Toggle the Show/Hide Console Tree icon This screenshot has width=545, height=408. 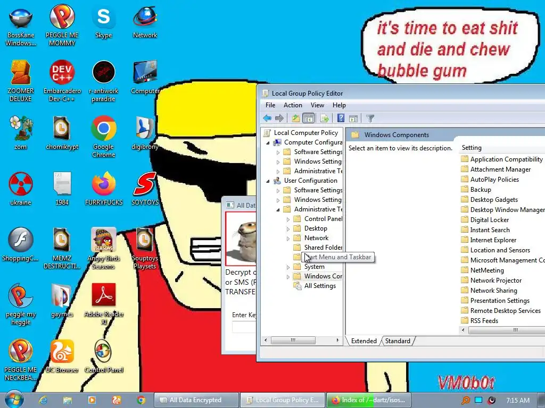pyautogui.click(x=308, y=118)
